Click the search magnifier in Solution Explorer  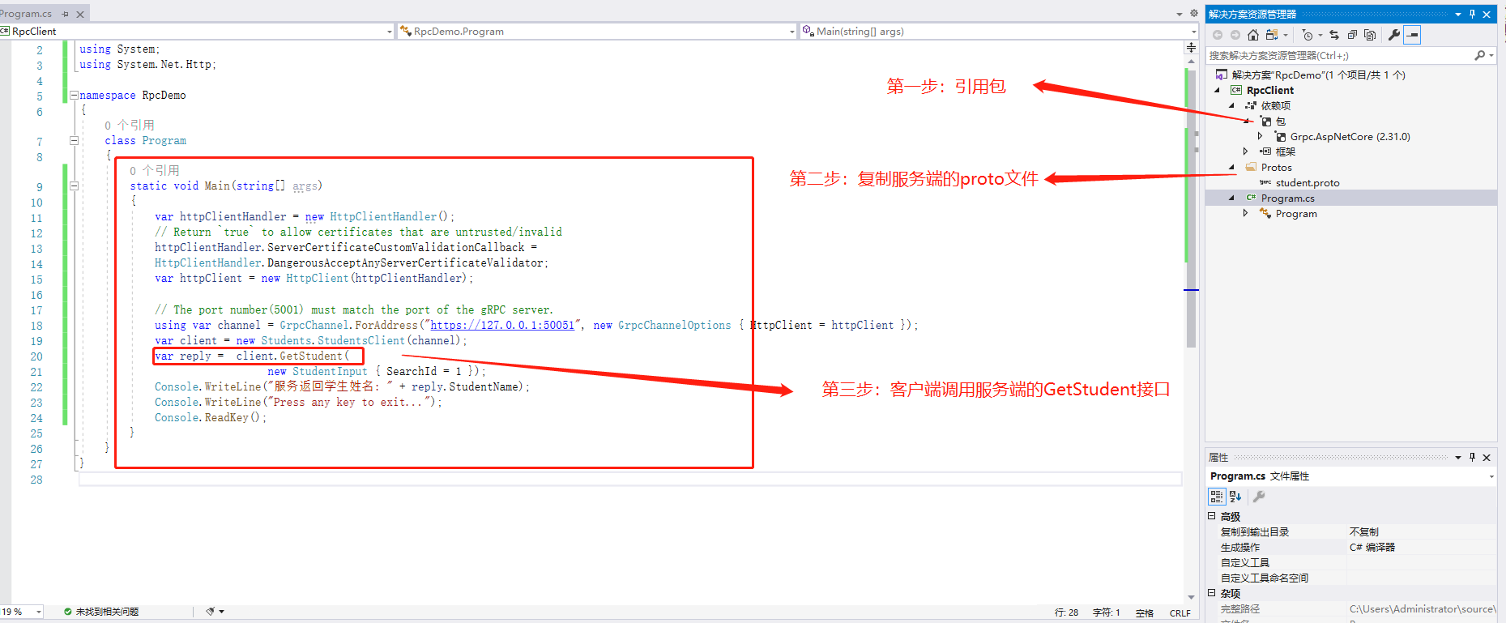1480,55
